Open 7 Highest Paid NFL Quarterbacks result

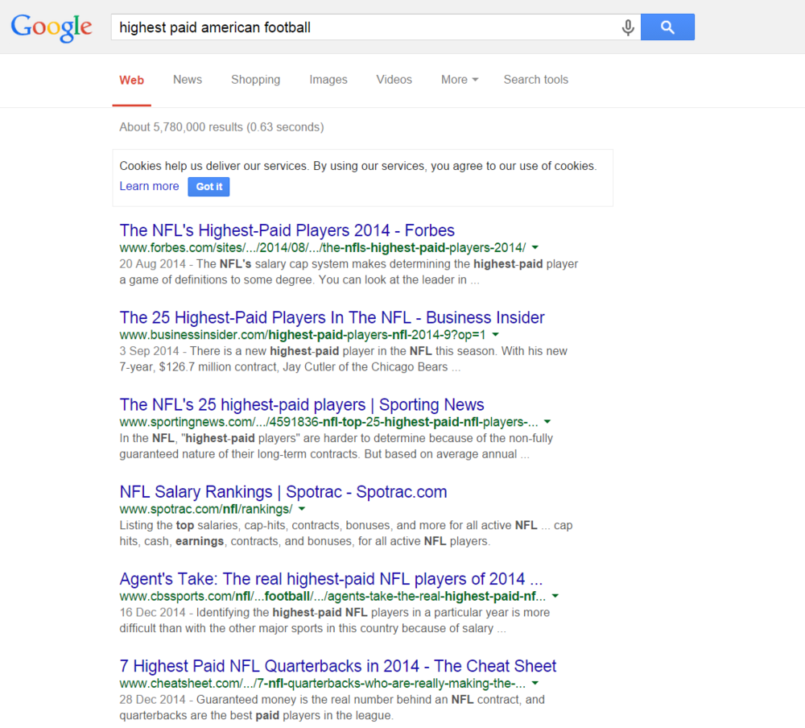point(338,666)
